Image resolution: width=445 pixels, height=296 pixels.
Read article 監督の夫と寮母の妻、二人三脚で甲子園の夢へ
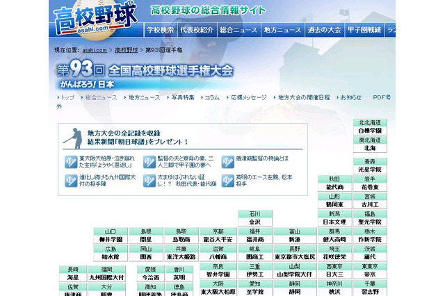pyautogui.click(x=186, y=162)
